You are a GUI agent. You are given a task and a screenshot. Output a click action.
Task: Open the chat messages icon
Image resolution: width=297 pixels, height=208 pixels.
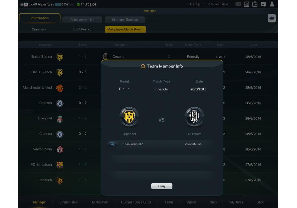click(263, 4)
